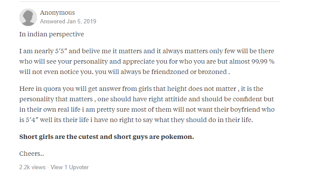Image resolution: width=314 pixels, height=177 pixels.
Task: Click the 'In indian perspective' opening line
Action: 52,34
